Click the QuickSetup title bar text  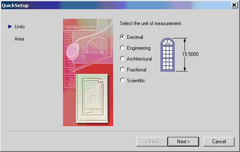pyautogui.click(x=15, y=5)
